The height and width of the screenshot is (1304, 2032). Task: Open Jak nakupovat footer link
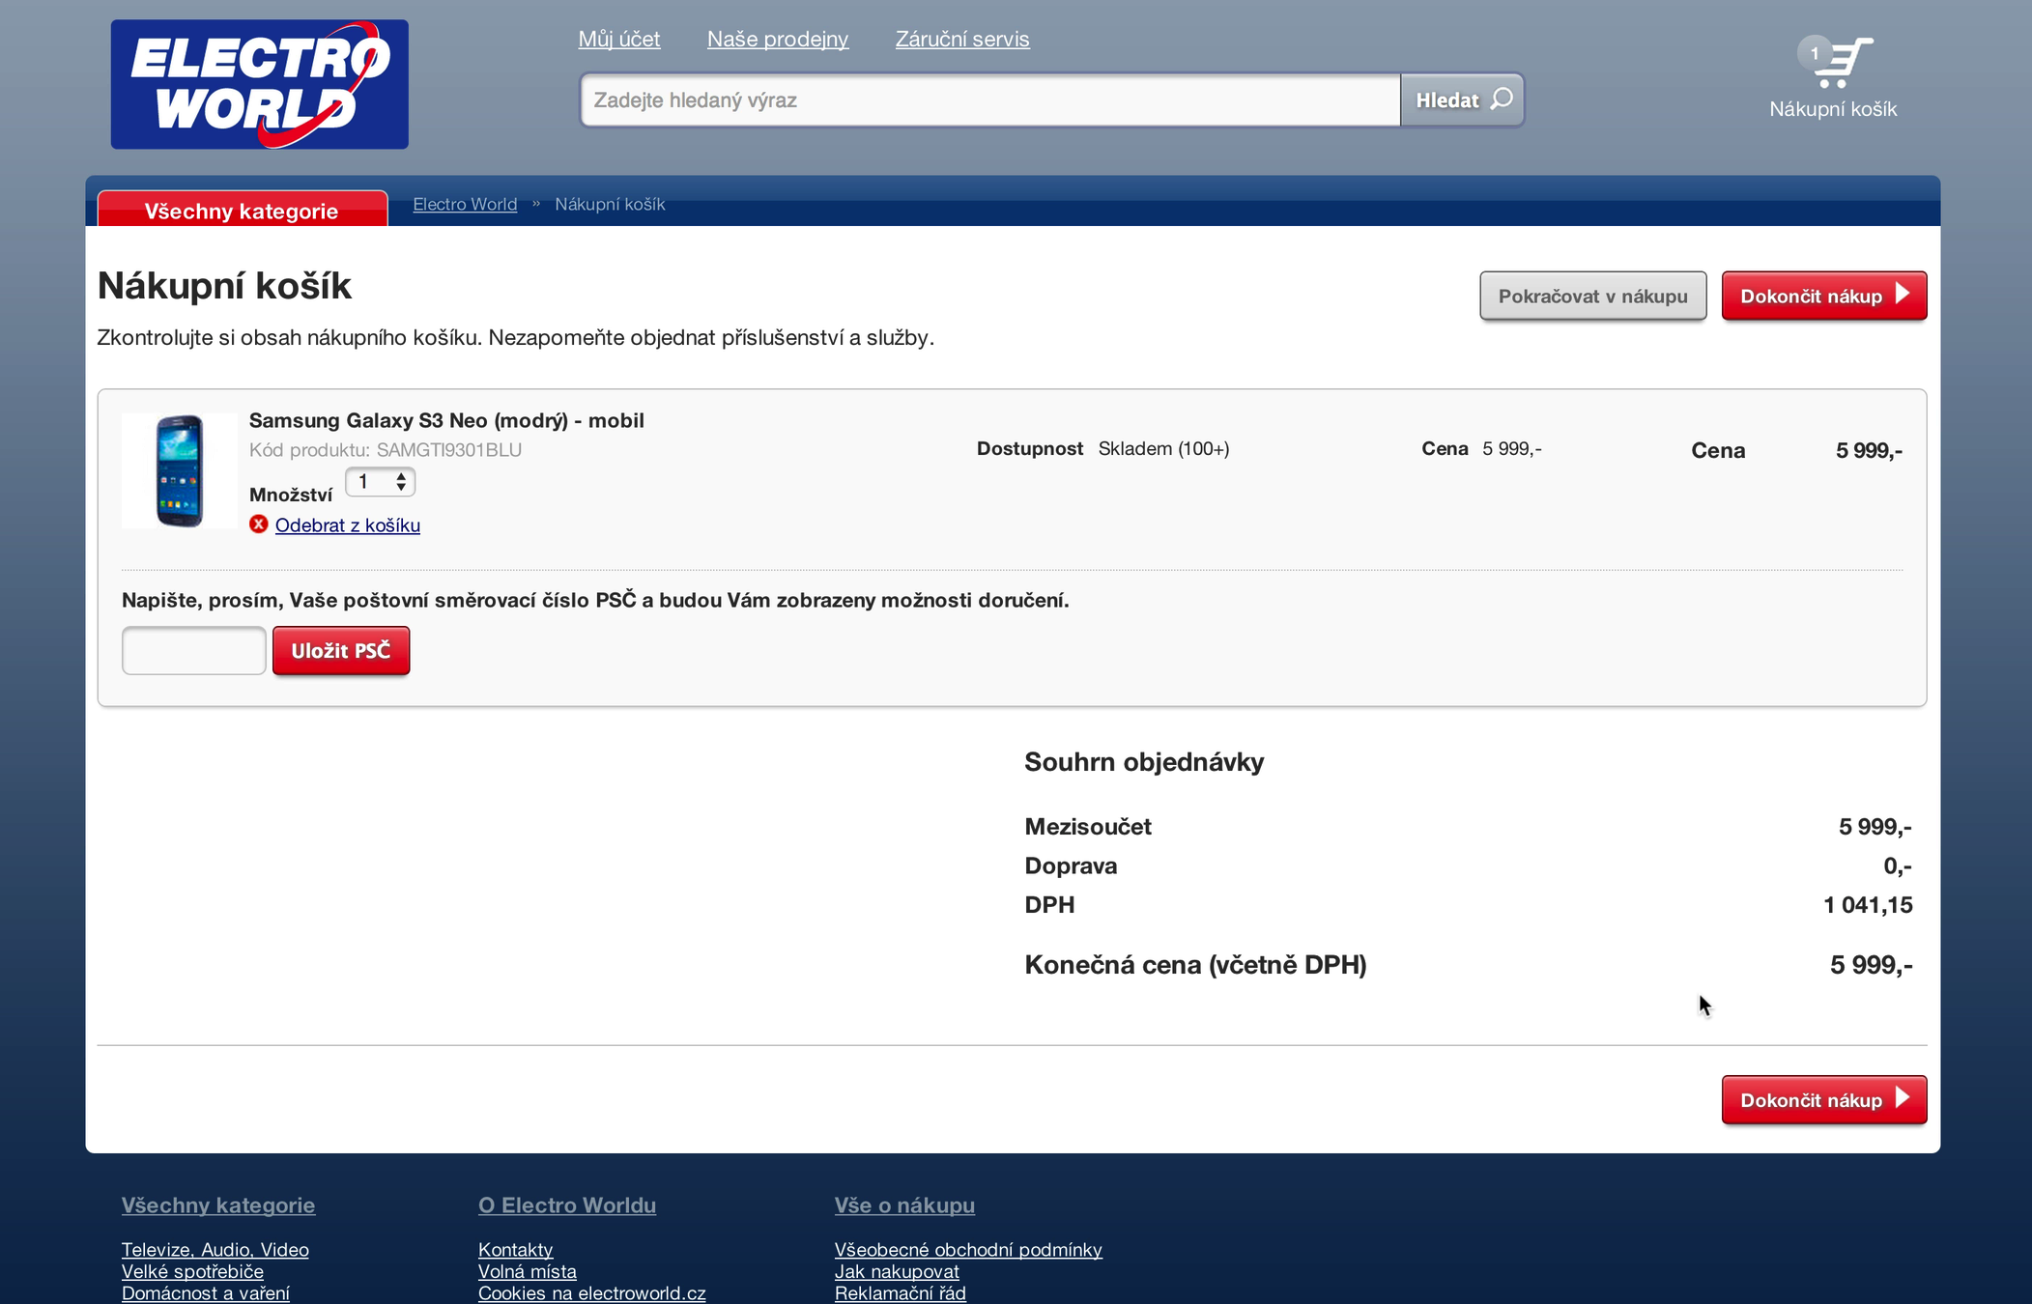(897, 1272)
